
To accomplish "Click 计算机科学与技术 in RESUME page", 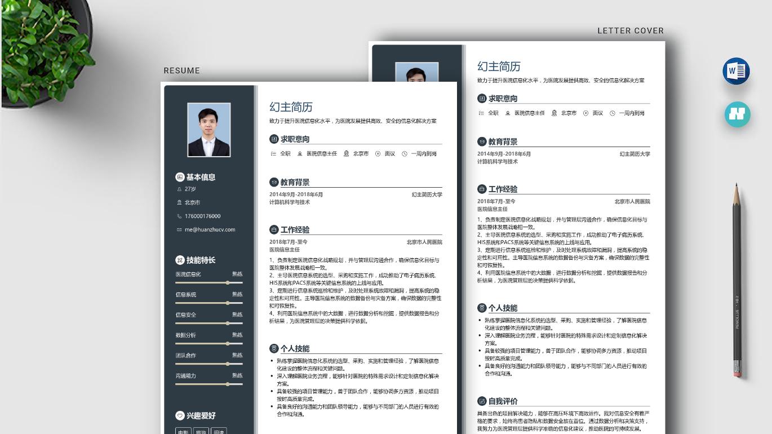I will 290,202.
